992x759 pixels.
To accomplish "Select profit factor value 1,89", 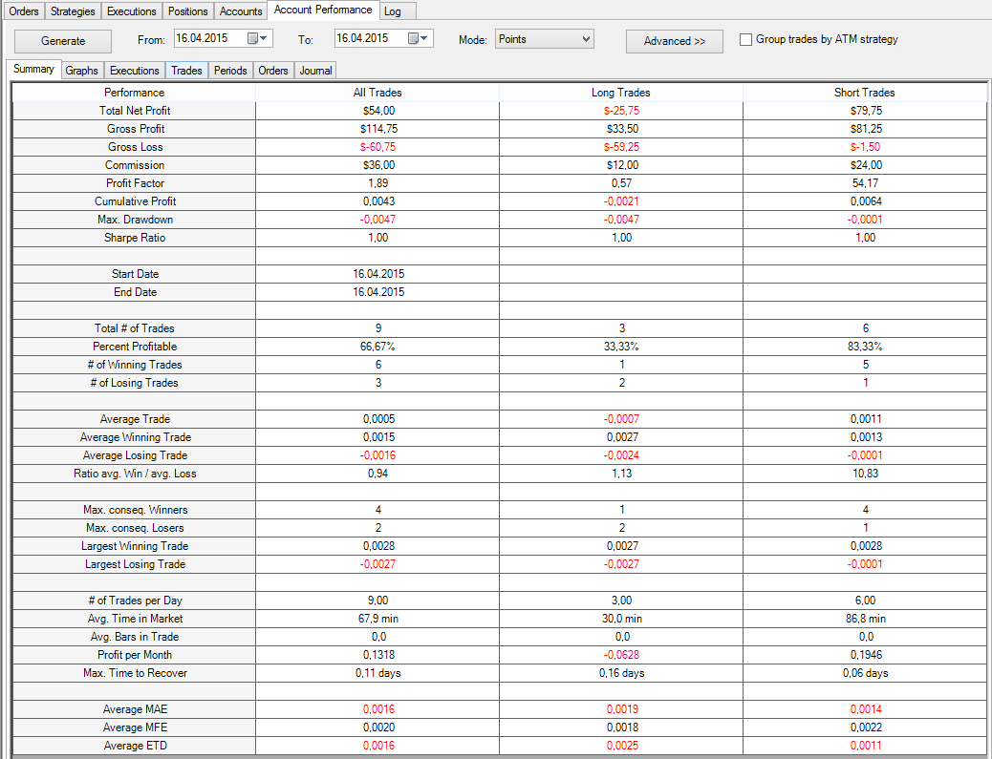I will [x=378, y=183].
